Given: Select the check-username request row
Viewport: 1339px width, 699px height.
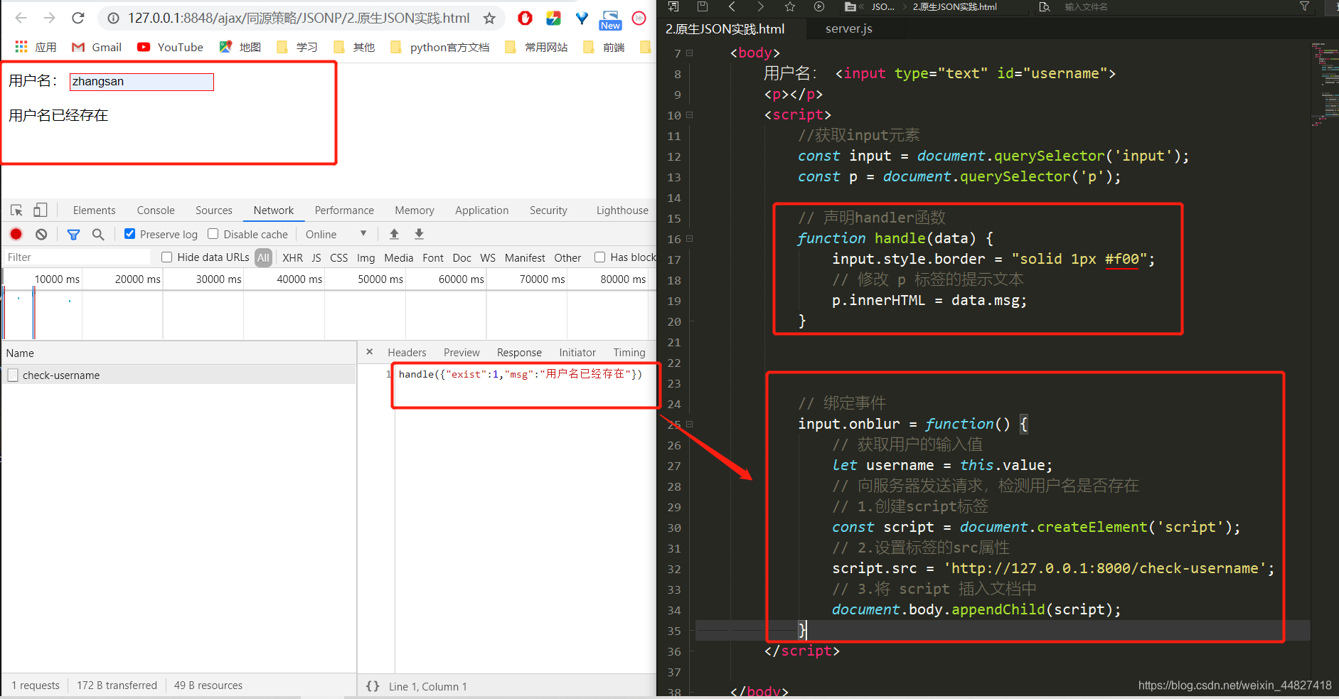Looking at the screenshot, I should (178, 375).
